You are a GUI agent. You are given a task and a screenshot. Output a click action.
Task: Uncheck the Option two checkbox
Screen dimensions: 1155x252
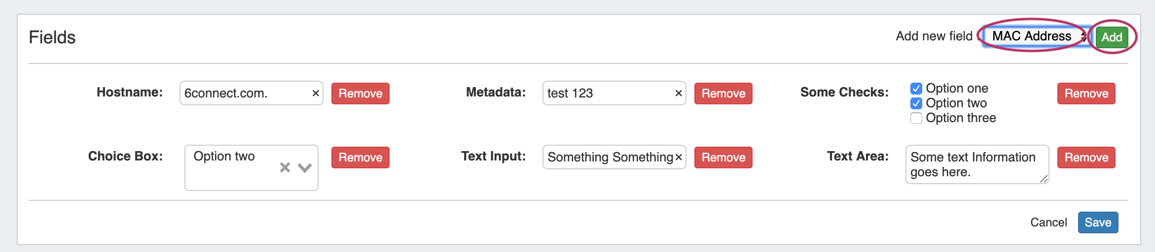(x=916, y=103)
